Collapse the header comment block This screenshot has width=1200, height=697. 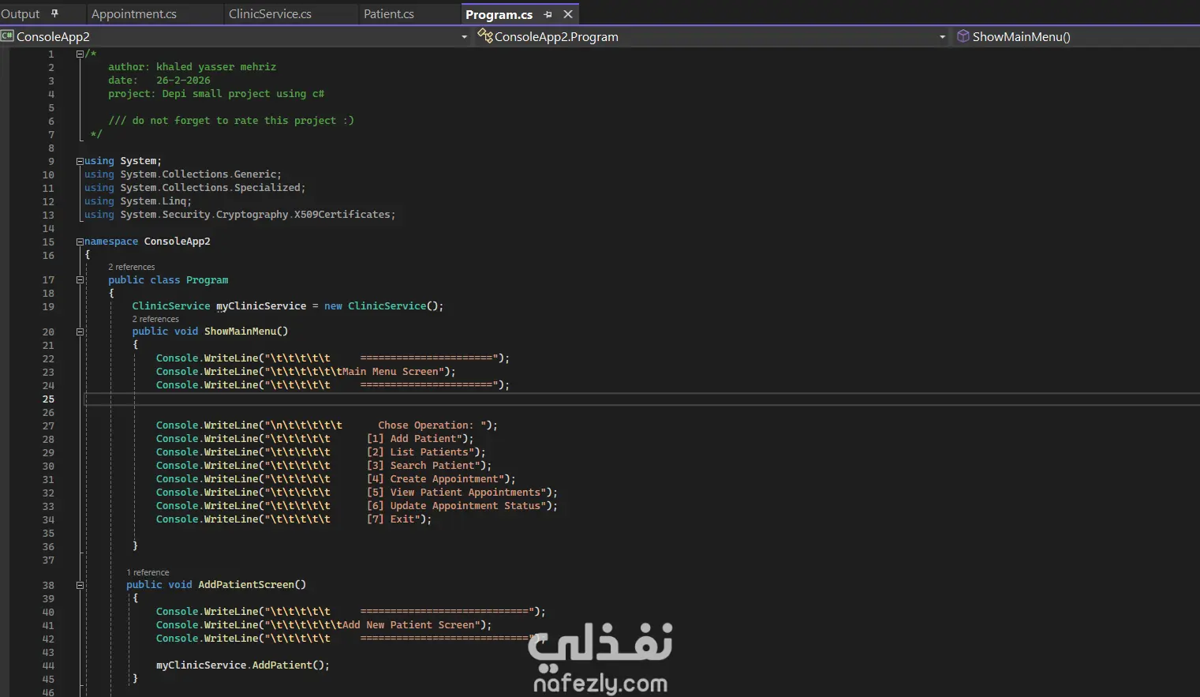pos(80,54)
